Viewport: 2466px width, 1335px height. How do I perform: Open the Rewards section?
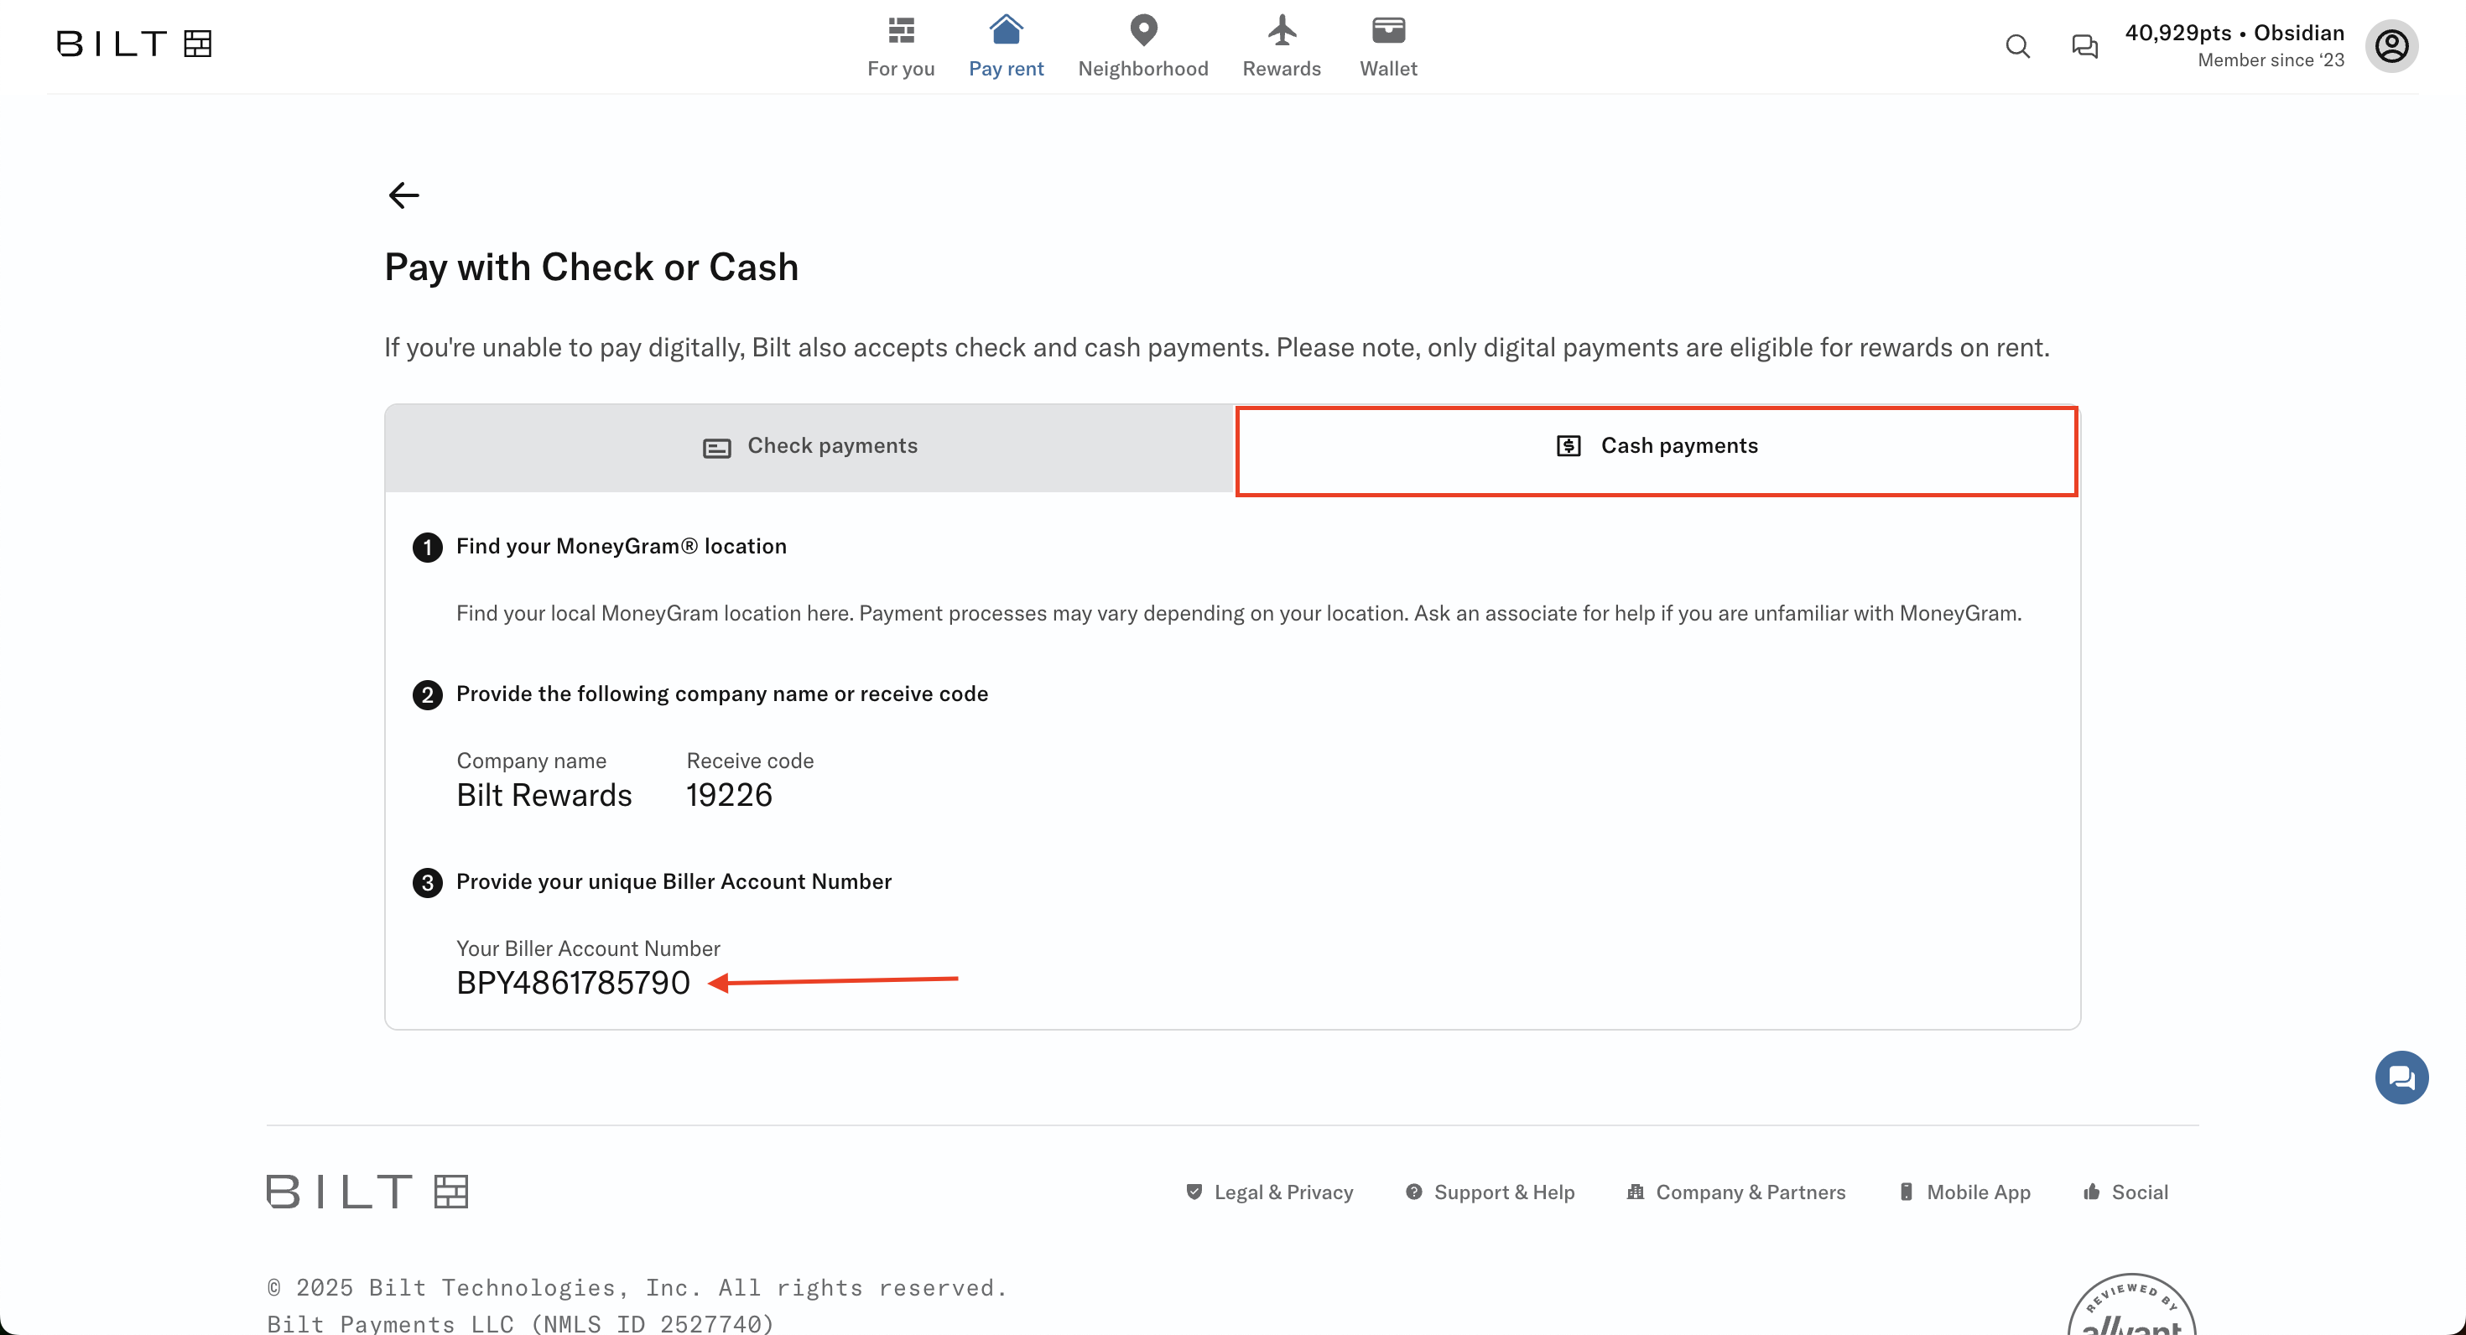[x=1281, y=47]
